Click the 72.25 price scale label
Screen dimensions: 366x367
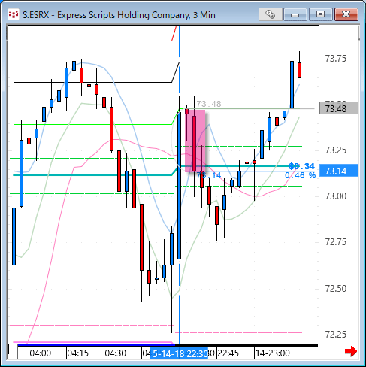(336, 335)
